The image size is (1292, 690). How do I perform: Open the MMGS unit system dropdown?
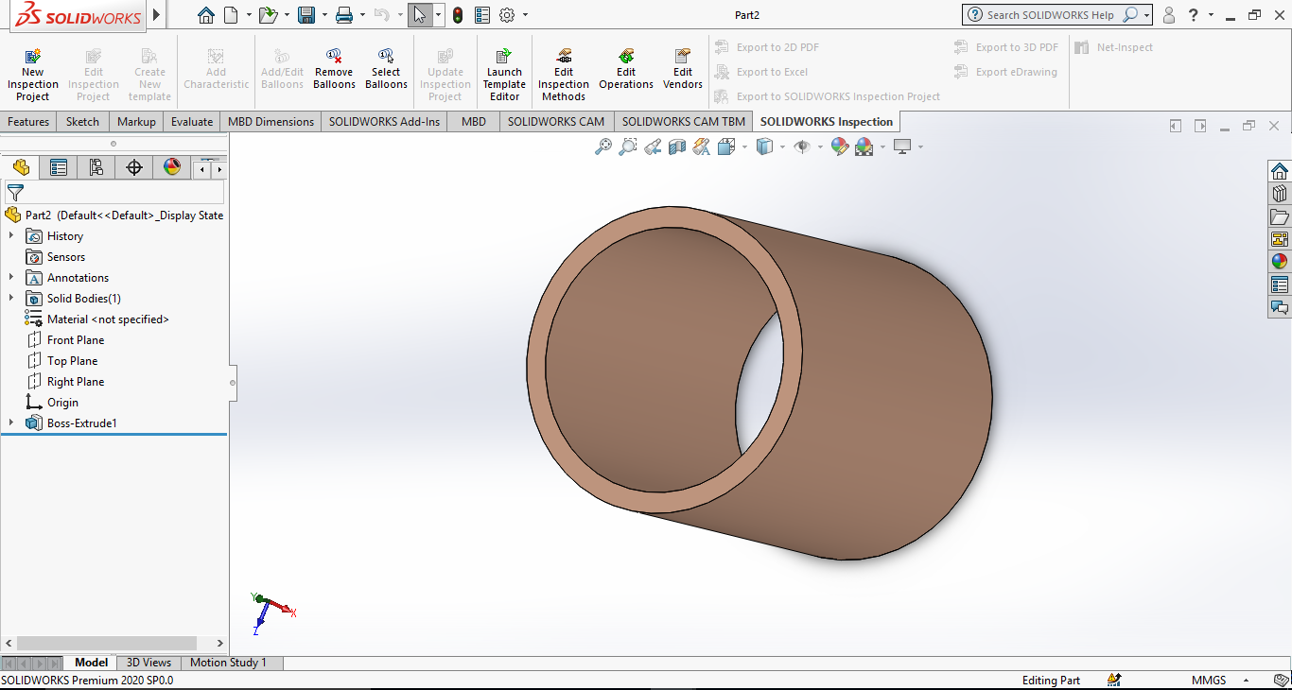tap(1246, 681)
